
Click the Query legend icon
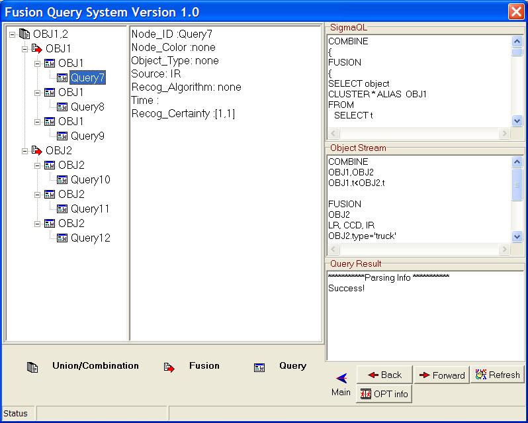(x=259, y=367)
